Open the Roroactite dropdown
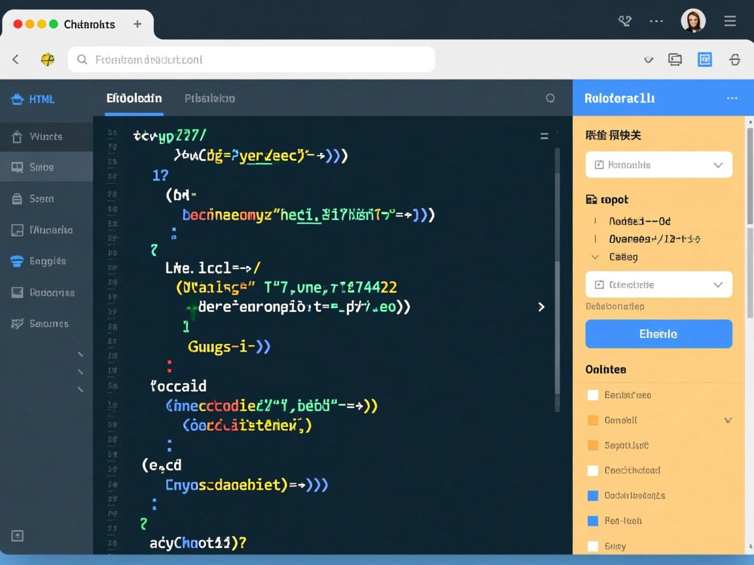Screen dimensions: 754x565 (658, 165)
